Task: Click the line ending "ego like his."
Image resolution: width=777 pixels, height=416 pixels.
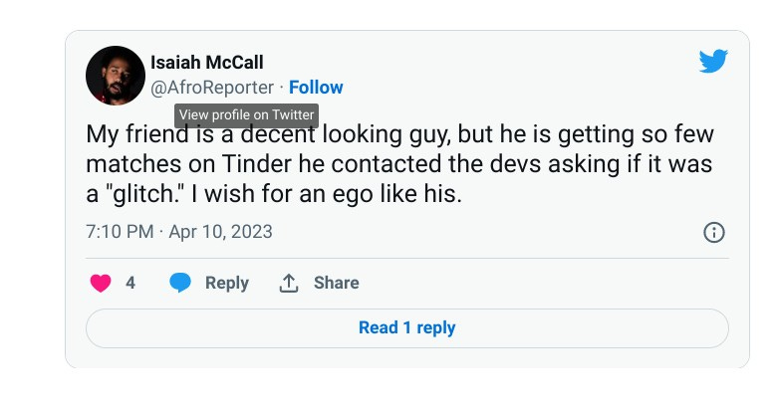Action: pyautogui.click(x=274, y=194)
